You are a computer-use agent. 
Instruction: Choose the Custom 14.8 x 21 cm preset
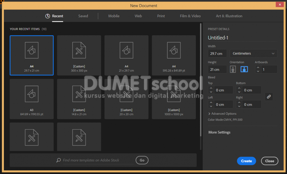79,99
